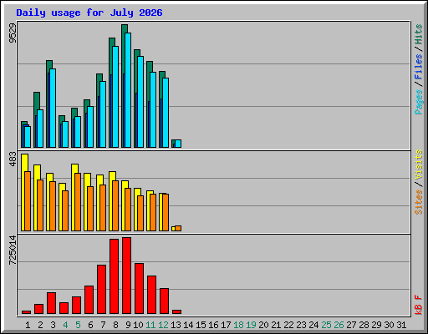Click green day label '26' on the x-axis
Screen dimensions: 428x334
[x=339, y=325]
